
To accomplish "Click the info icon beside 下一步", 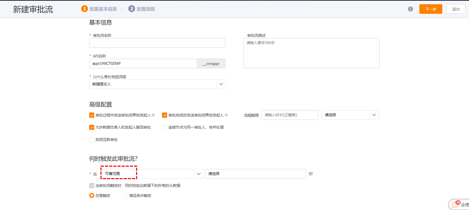I will tap(410, 9).
